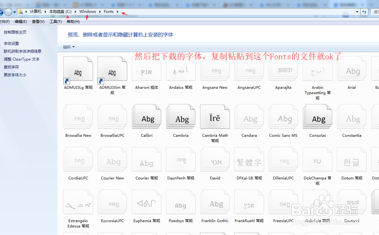Viewport: 379px width, 235px height.
Task: Open the 查看(V) menu
Action: (38, 22)
